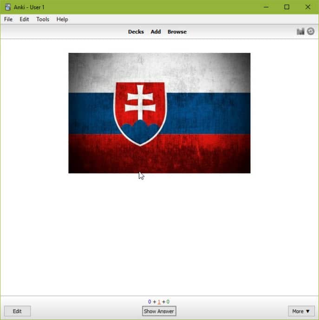Open the Help menu
The height and width of the screenshot is (320, 319).
pyautogui.click(x=62, y=20)
